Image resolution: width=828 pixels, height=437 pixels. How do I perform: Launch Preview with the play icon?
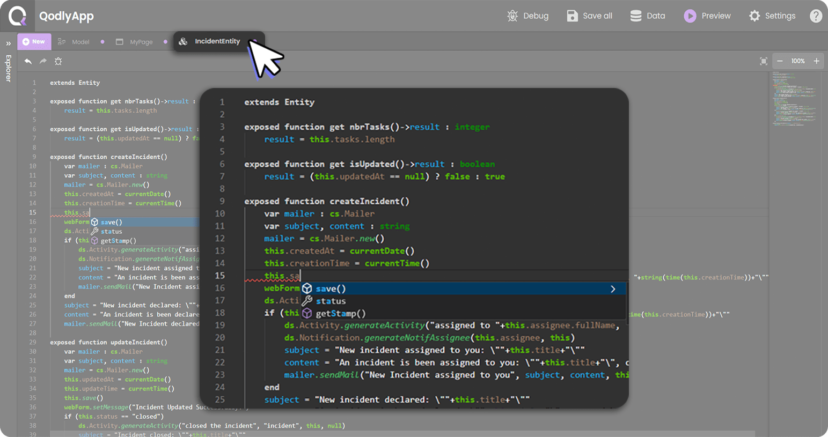(690, 16)
